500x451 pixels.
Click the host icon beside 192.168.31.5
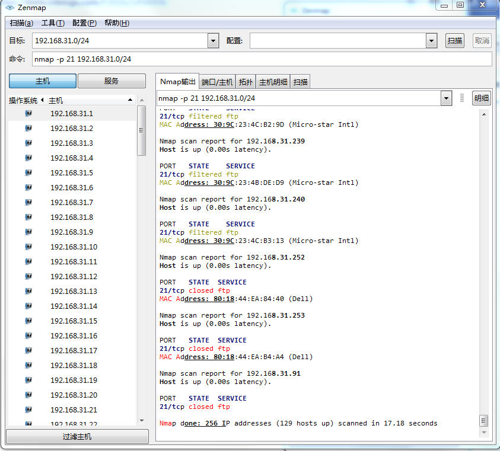pyautogui.click(x=28, y=172)
